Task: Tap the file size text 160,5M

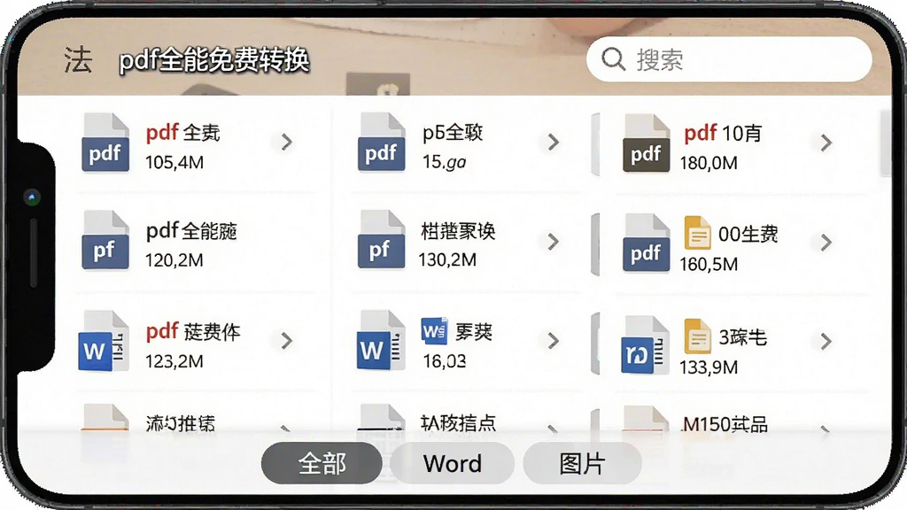Action: (x=709, y=264)
